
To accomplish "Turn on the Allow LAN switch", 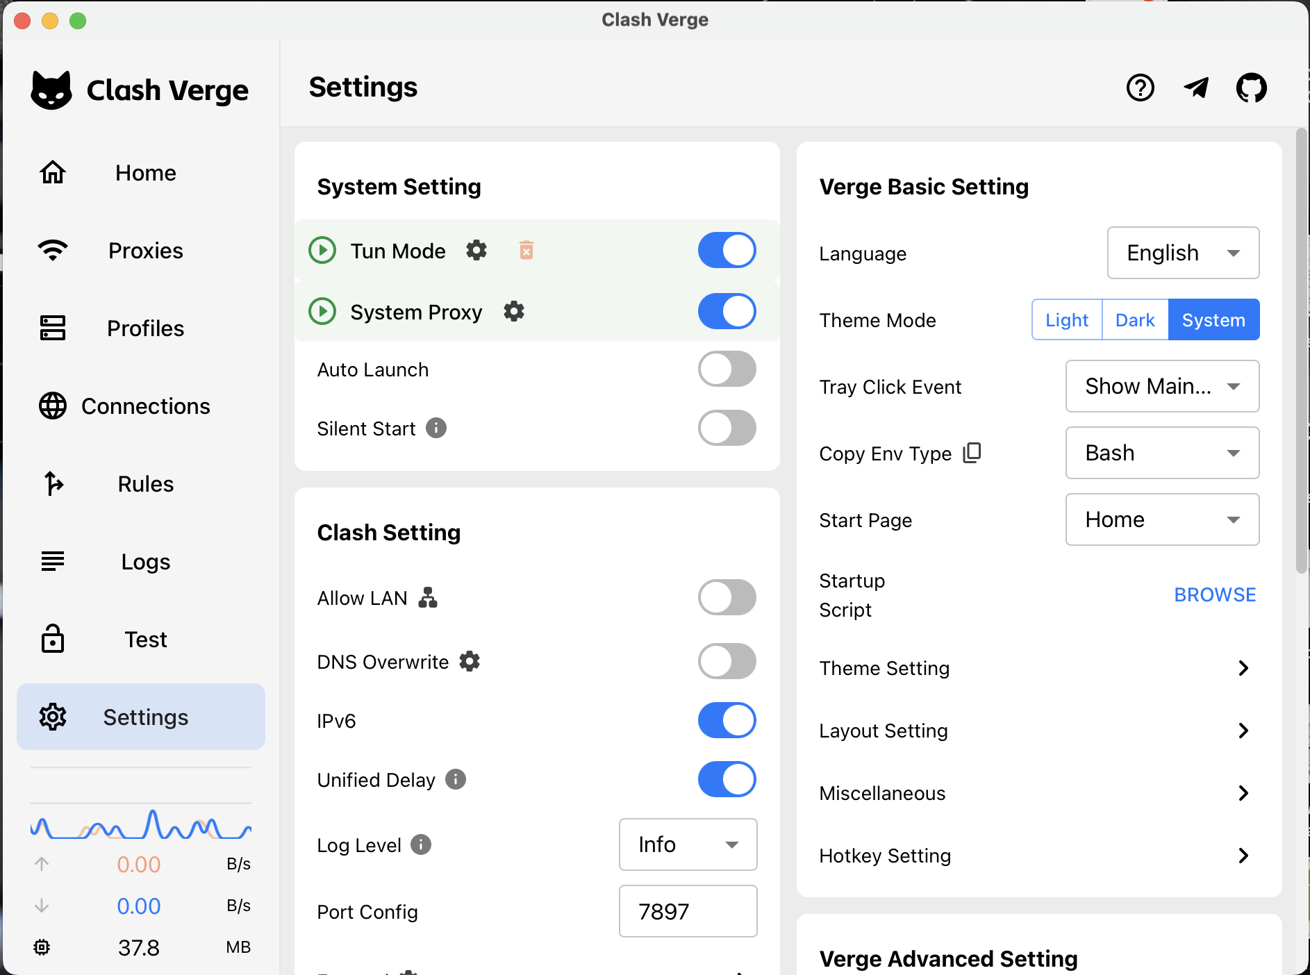I will (727, 597).
